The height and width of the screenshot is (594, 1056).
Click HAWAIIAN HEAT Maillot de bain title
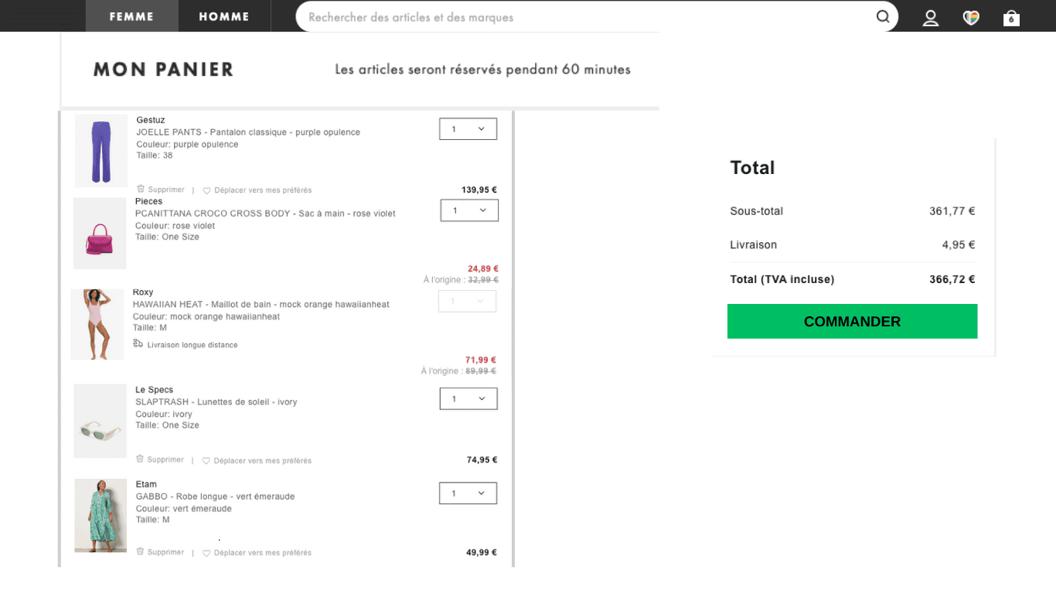261,305
